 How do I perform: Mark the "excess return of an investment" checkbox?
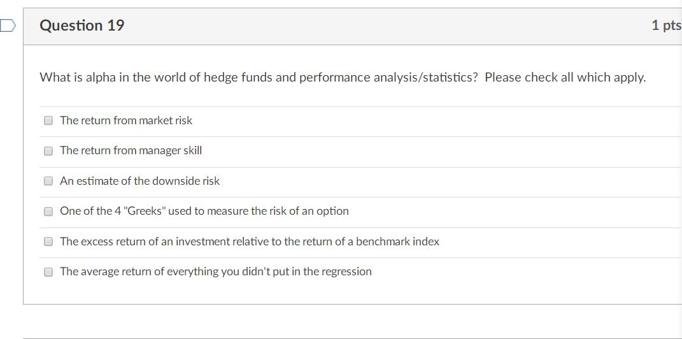(48, 242)
